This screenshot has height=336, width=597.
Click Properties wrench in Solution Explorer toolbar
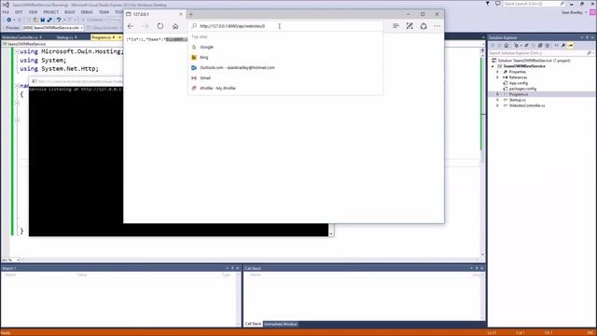pyautogui.click(x=563, y=46)
